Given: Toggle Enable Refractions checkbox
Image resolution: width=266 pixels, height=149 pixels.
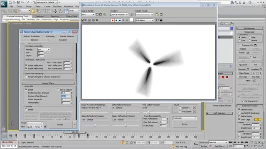Looking at the screenshot, I should (26, 68).
